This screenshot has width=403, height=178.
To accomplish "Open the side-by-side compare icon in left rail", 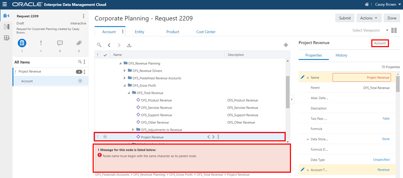I will point(6,27).
